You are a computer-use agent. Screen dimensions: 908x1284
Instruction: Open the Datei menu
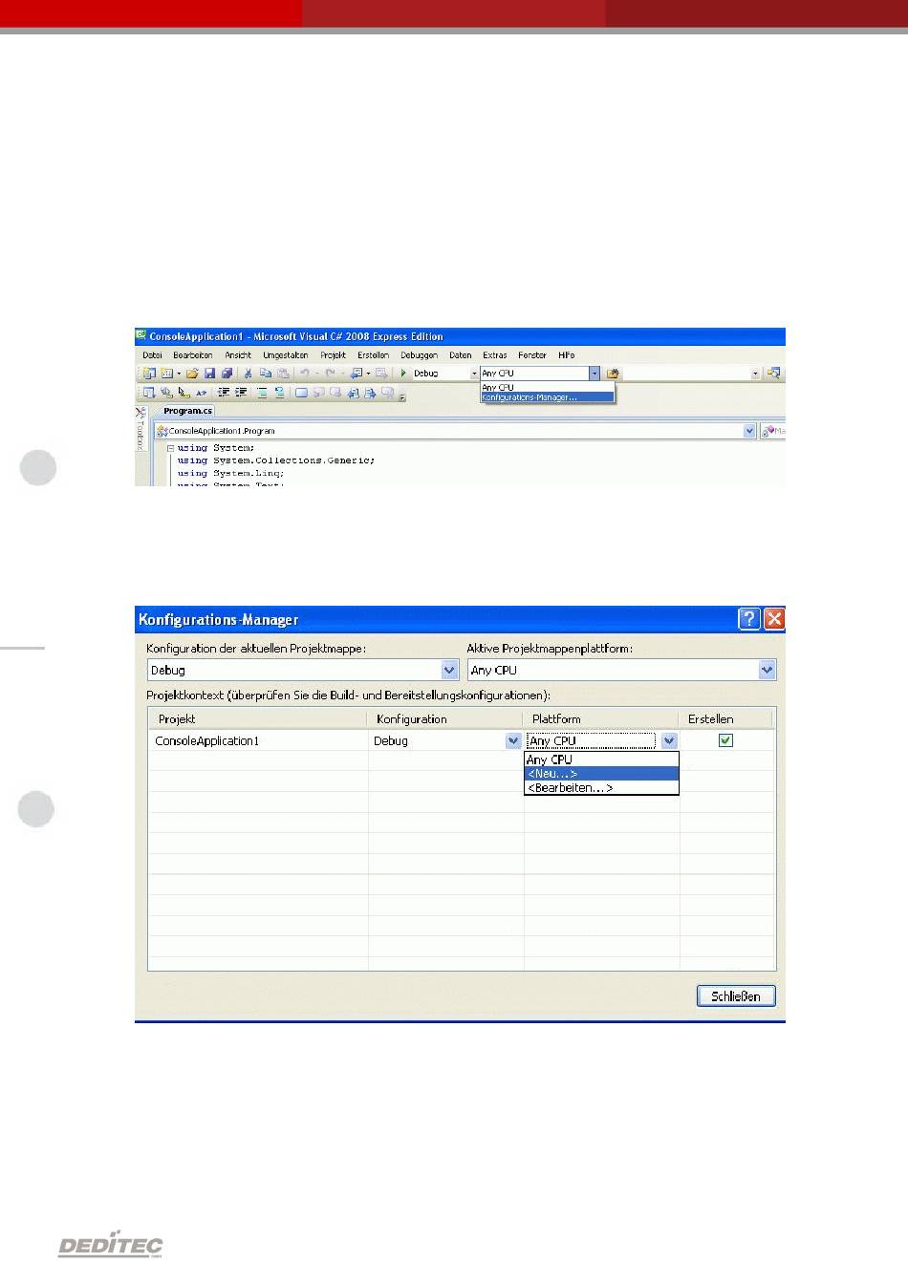152,355
